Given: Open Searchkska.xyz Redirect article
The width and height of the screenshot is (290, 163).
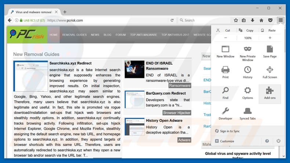Looking at the screenshot, I should 70,63.
